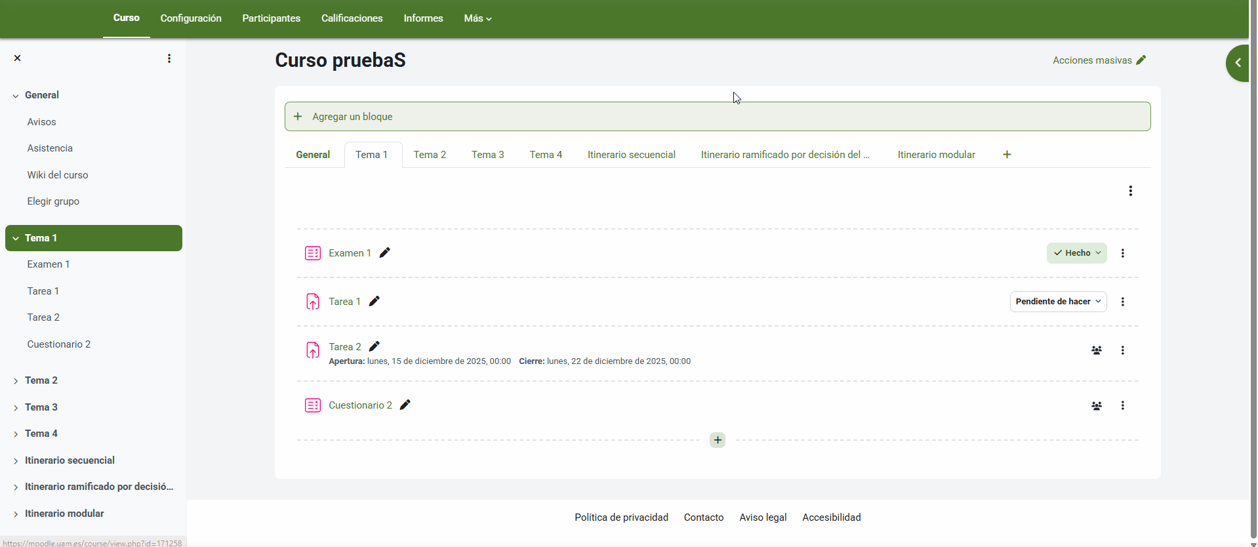This screenshot has width=1258, height=547.
Task: Open the Contacto footer link
Action: (704, 517)
